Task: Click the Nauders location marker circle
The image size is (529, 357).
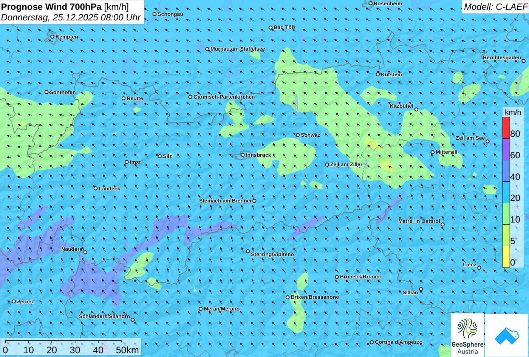Action: [x=85, y=252]
